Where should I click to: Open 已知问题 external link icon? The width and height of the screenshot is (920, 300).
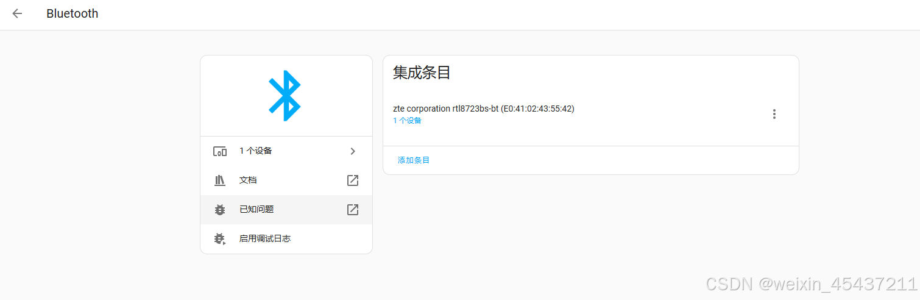pos(353,210)
